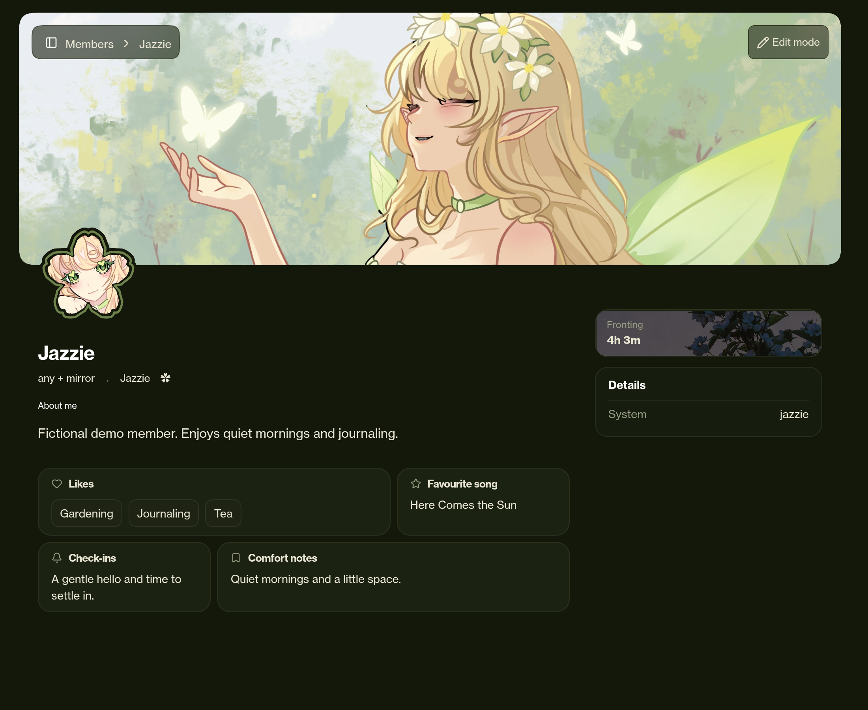Image resolution: width=868 pixels, height=710 pixels.
Task: Toggle the sidebar panel icon
Action: coord(51,43)
